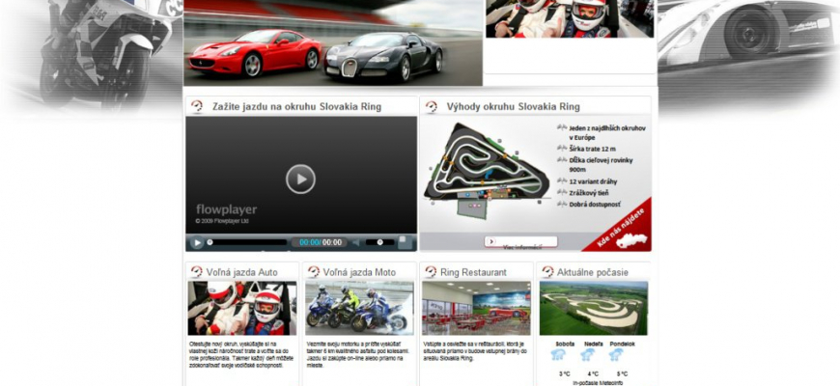The height and width of the screenshot is (386, 840).
Task: Open the drivers-in-helmets thumbnail under Voľná jazda Auto
Action: 242,309
